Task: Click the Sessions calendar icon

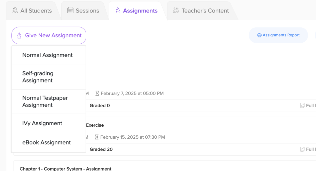Action: (x=70, y=11)
